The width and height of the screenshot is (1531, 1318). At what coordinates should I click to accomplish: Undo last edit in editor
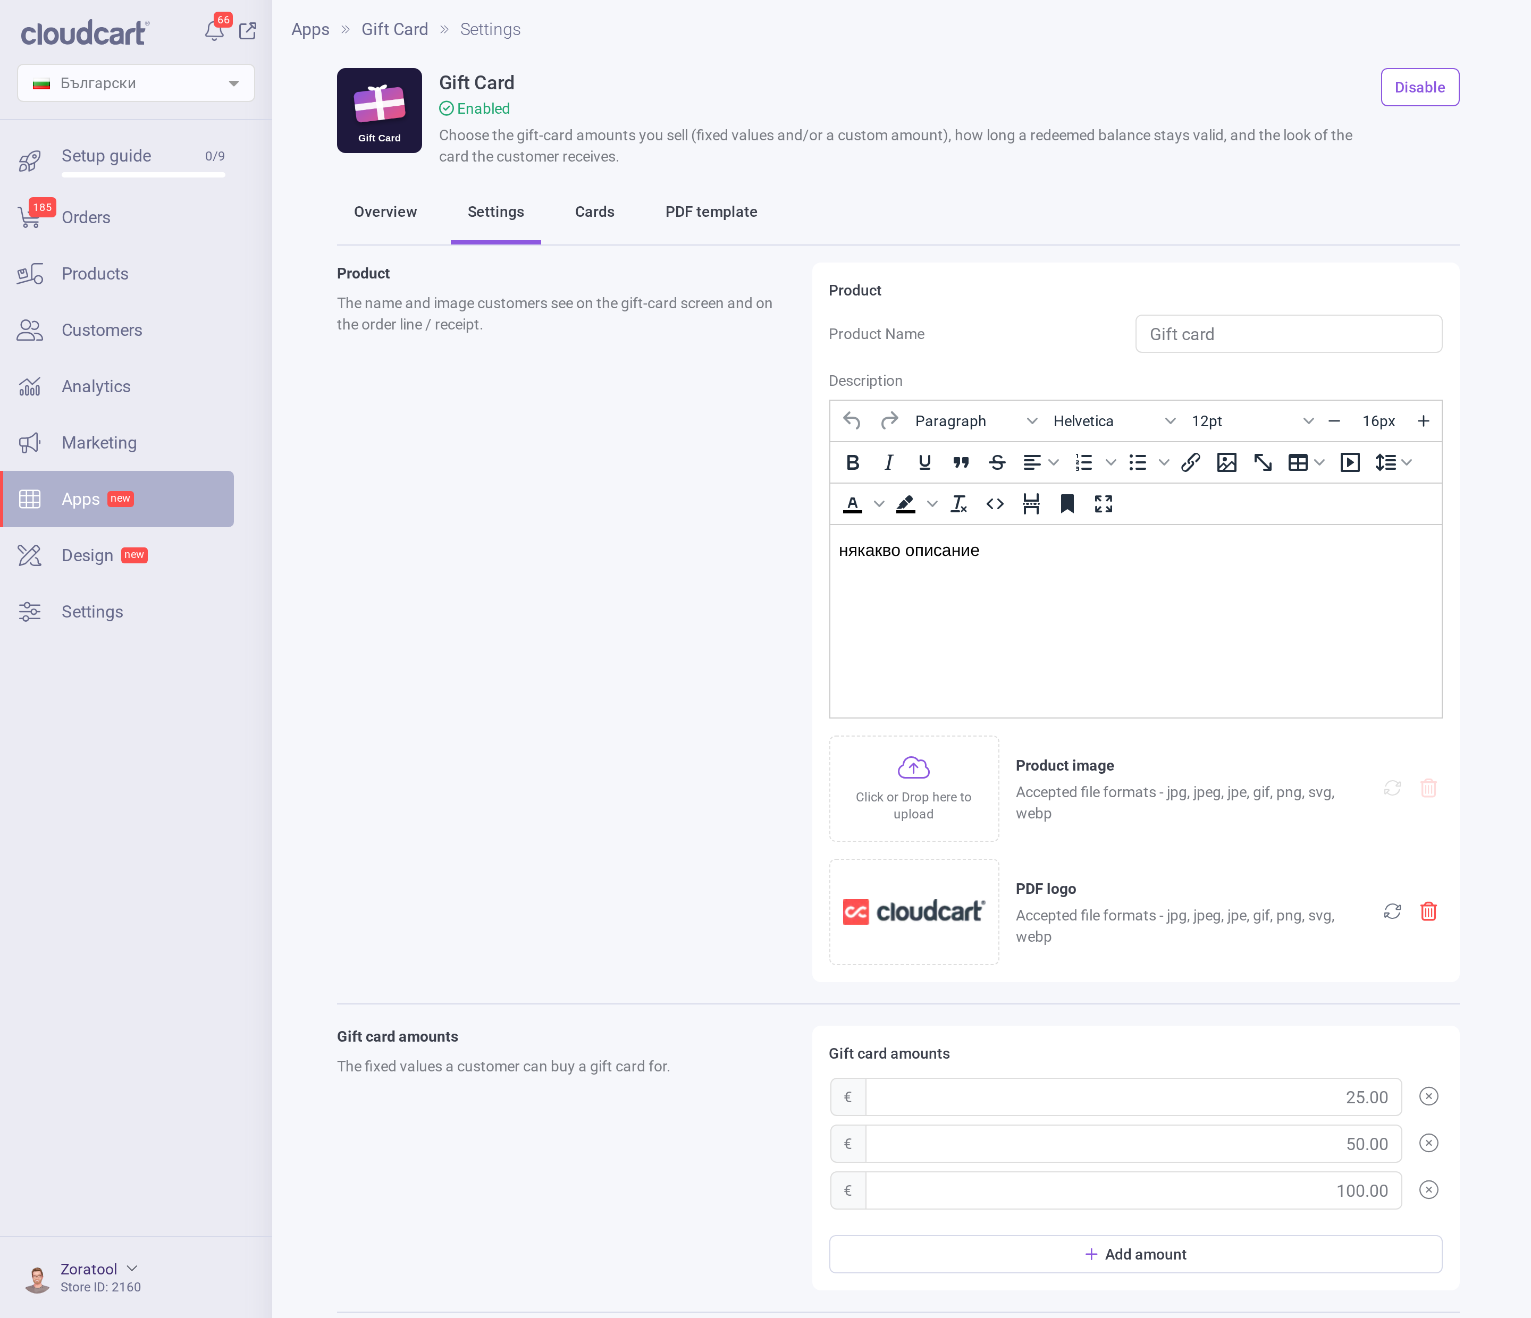(x=852, y=421)
